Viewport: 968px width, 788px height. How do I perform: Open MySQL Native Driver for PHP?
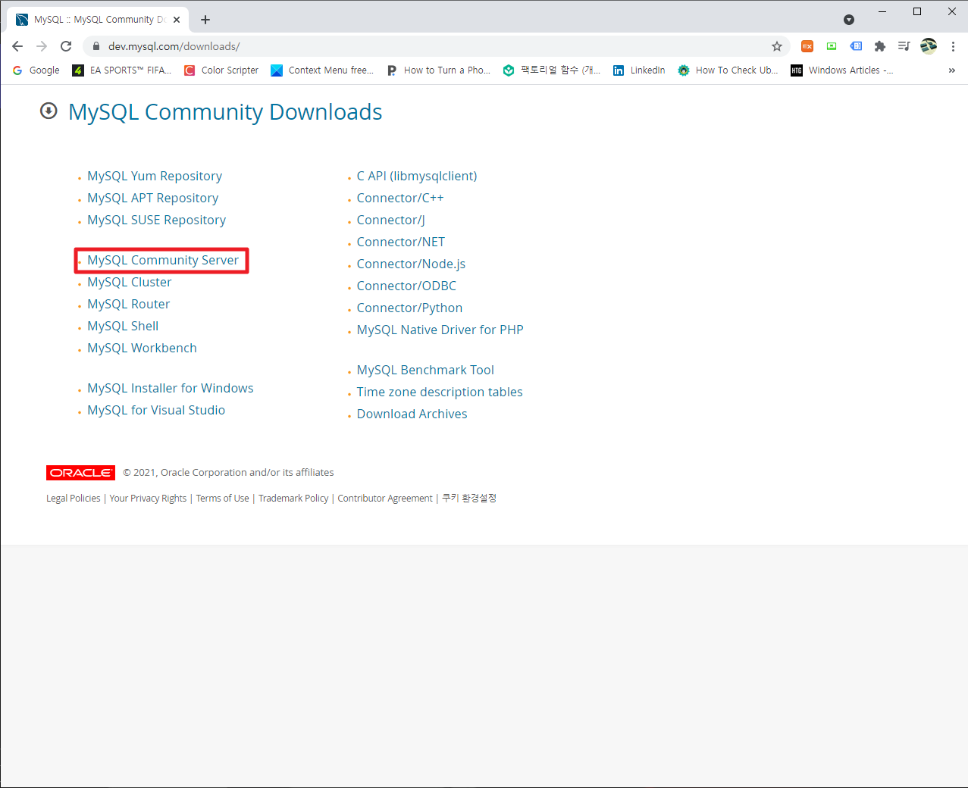coord(440,330)
